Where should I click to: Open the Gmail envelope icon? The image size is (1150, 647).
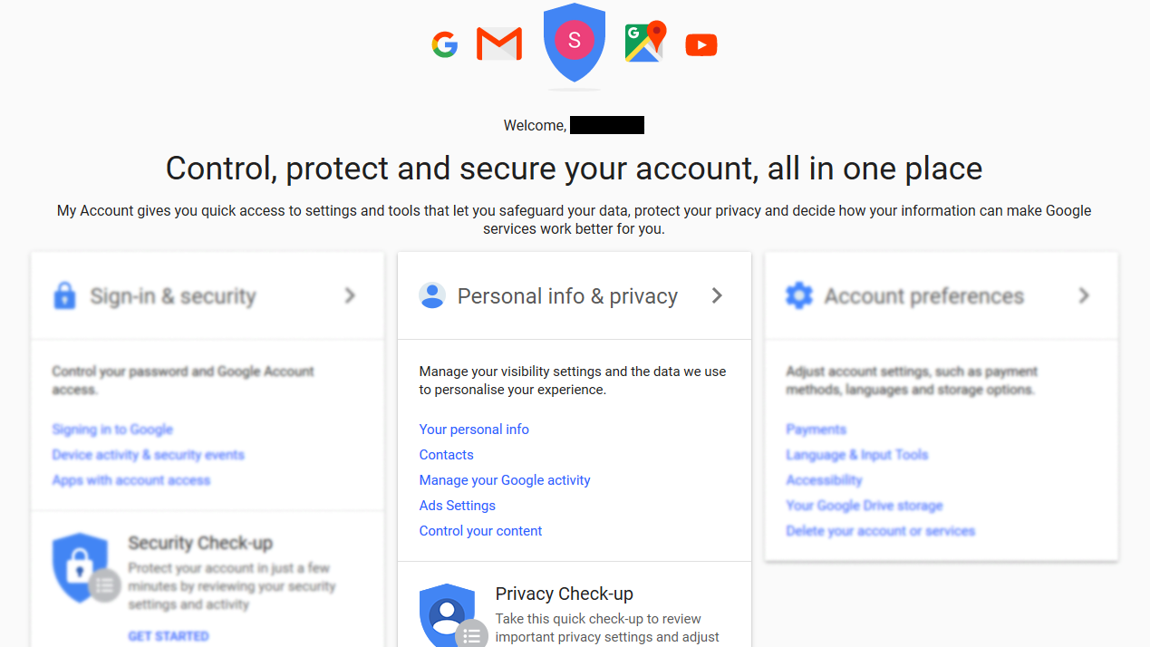[x=499, y=43]
